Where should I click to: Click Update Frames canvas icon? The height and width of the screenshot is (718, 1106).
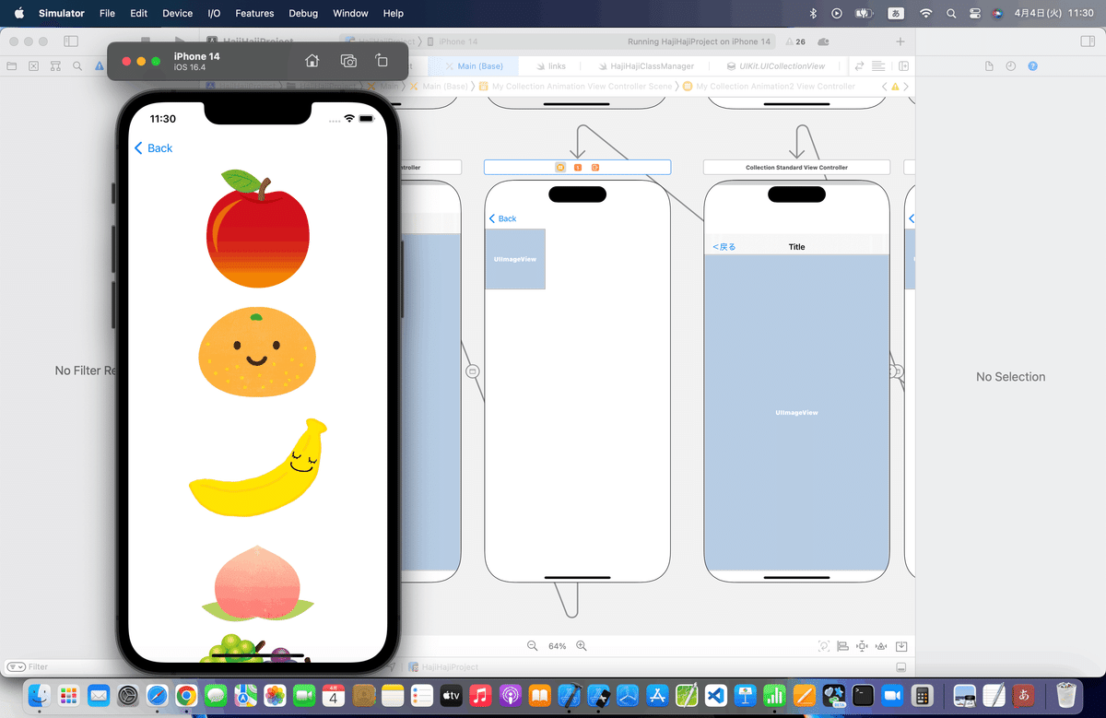point(824,646)
